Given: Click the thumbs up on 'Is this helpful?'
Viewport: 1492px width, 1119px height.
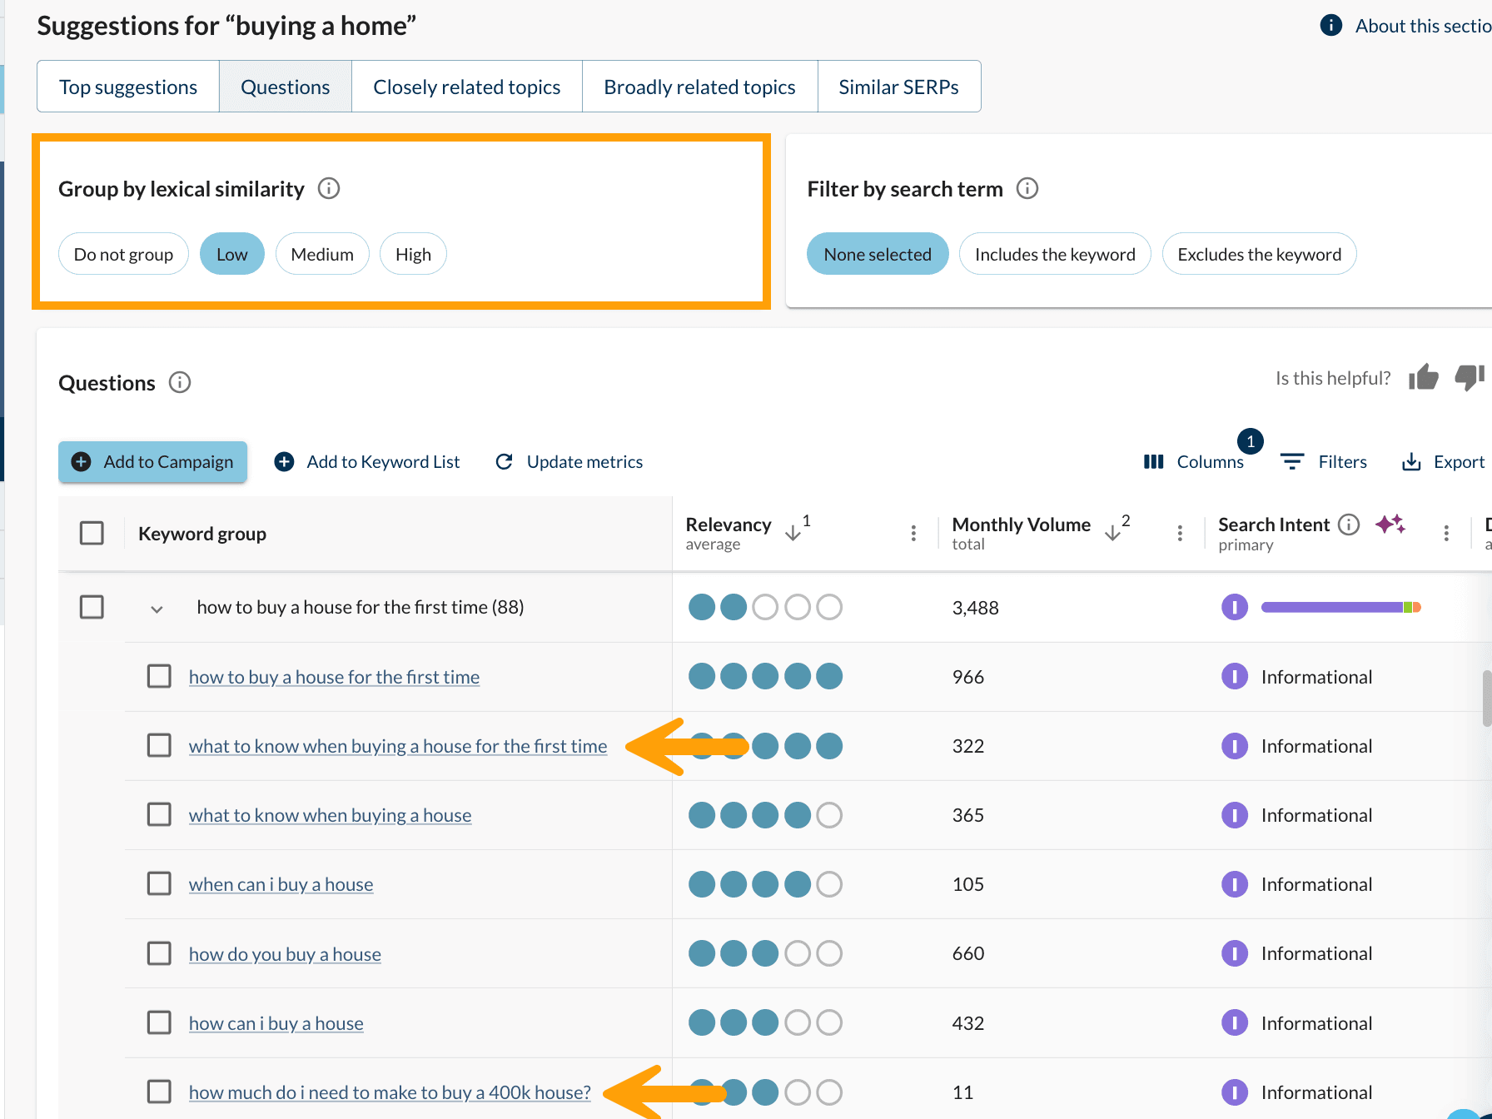Looking at the screenshot, I should pyautogui.click(x=1424, y=377).
